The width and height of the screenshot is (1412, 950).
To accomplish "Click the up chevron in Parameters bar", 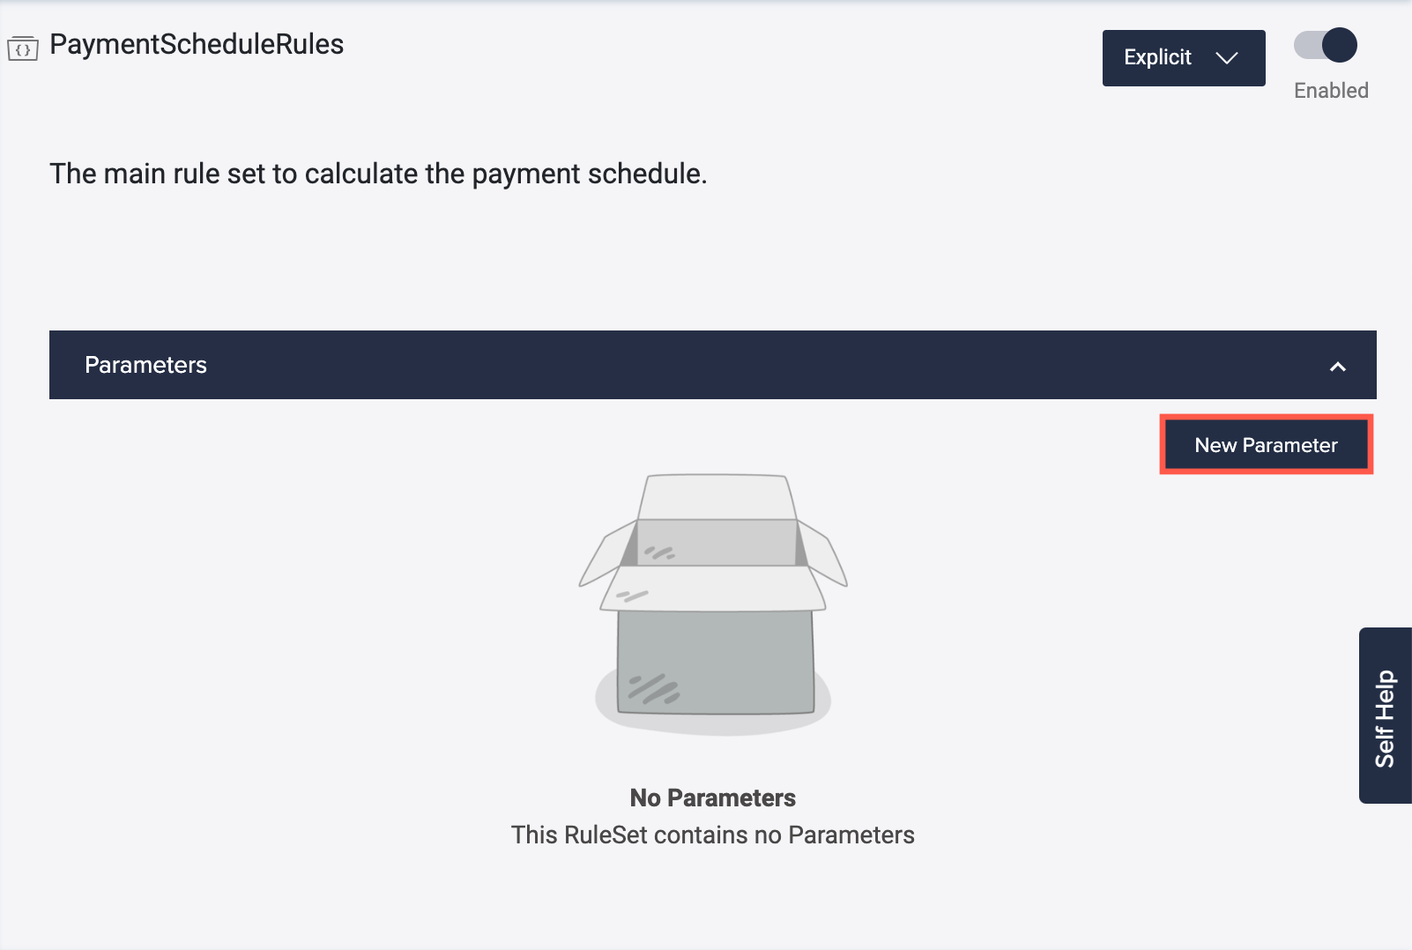I will pos(1337,367).
